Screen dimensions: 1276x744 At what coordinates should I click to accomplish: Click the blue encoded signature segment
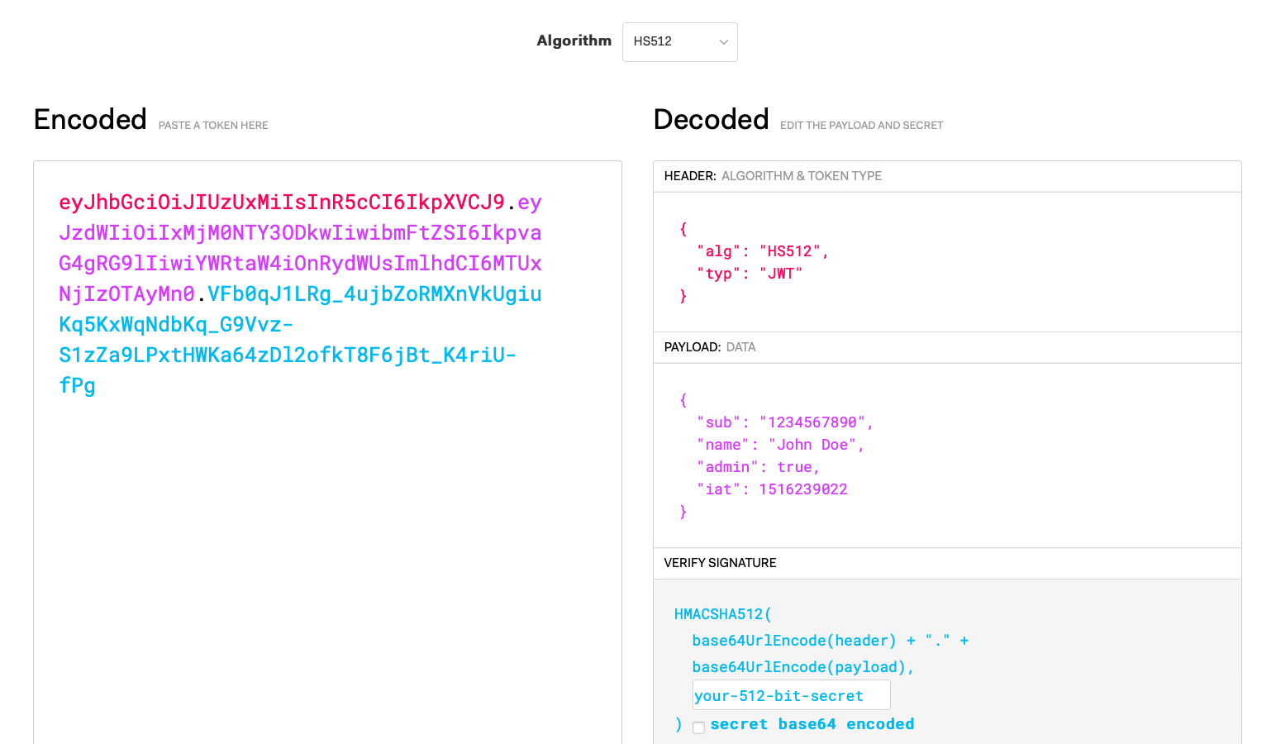click(300, 340)
